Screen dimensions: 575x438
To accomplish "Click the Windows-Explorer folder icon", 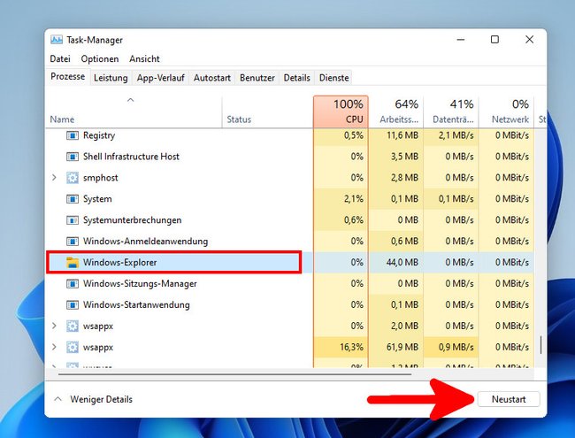I will (73, 262).
